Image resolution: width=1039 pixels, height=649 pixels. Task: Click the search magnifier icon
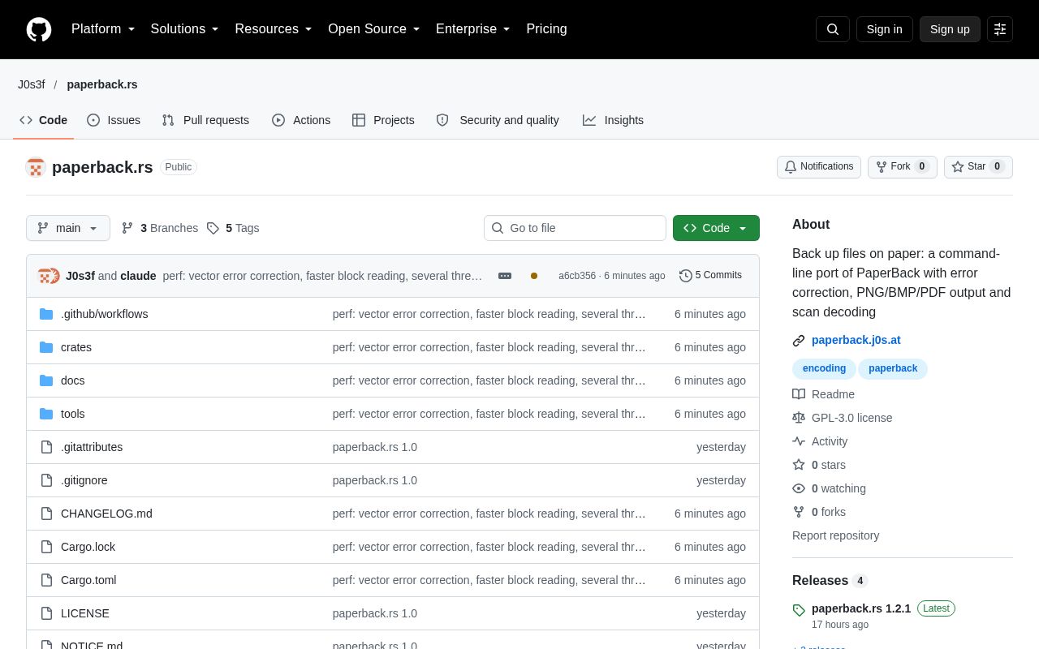[x=833, y=29]
